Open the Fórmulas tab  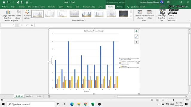coord(52,7)
